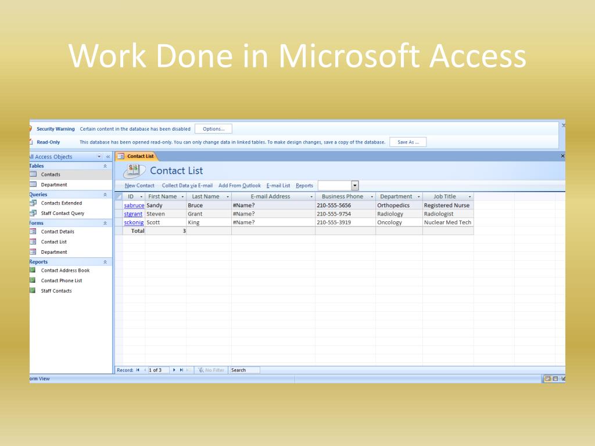Select the First Name cell 'Scott'
Image resolution: width=595 pixels, height=446 pixels.
coord(166,222)
